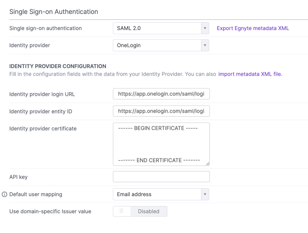
Task: Open the OneLogin identity provider dropdown arrow
Action: click(x=204, y=45)
